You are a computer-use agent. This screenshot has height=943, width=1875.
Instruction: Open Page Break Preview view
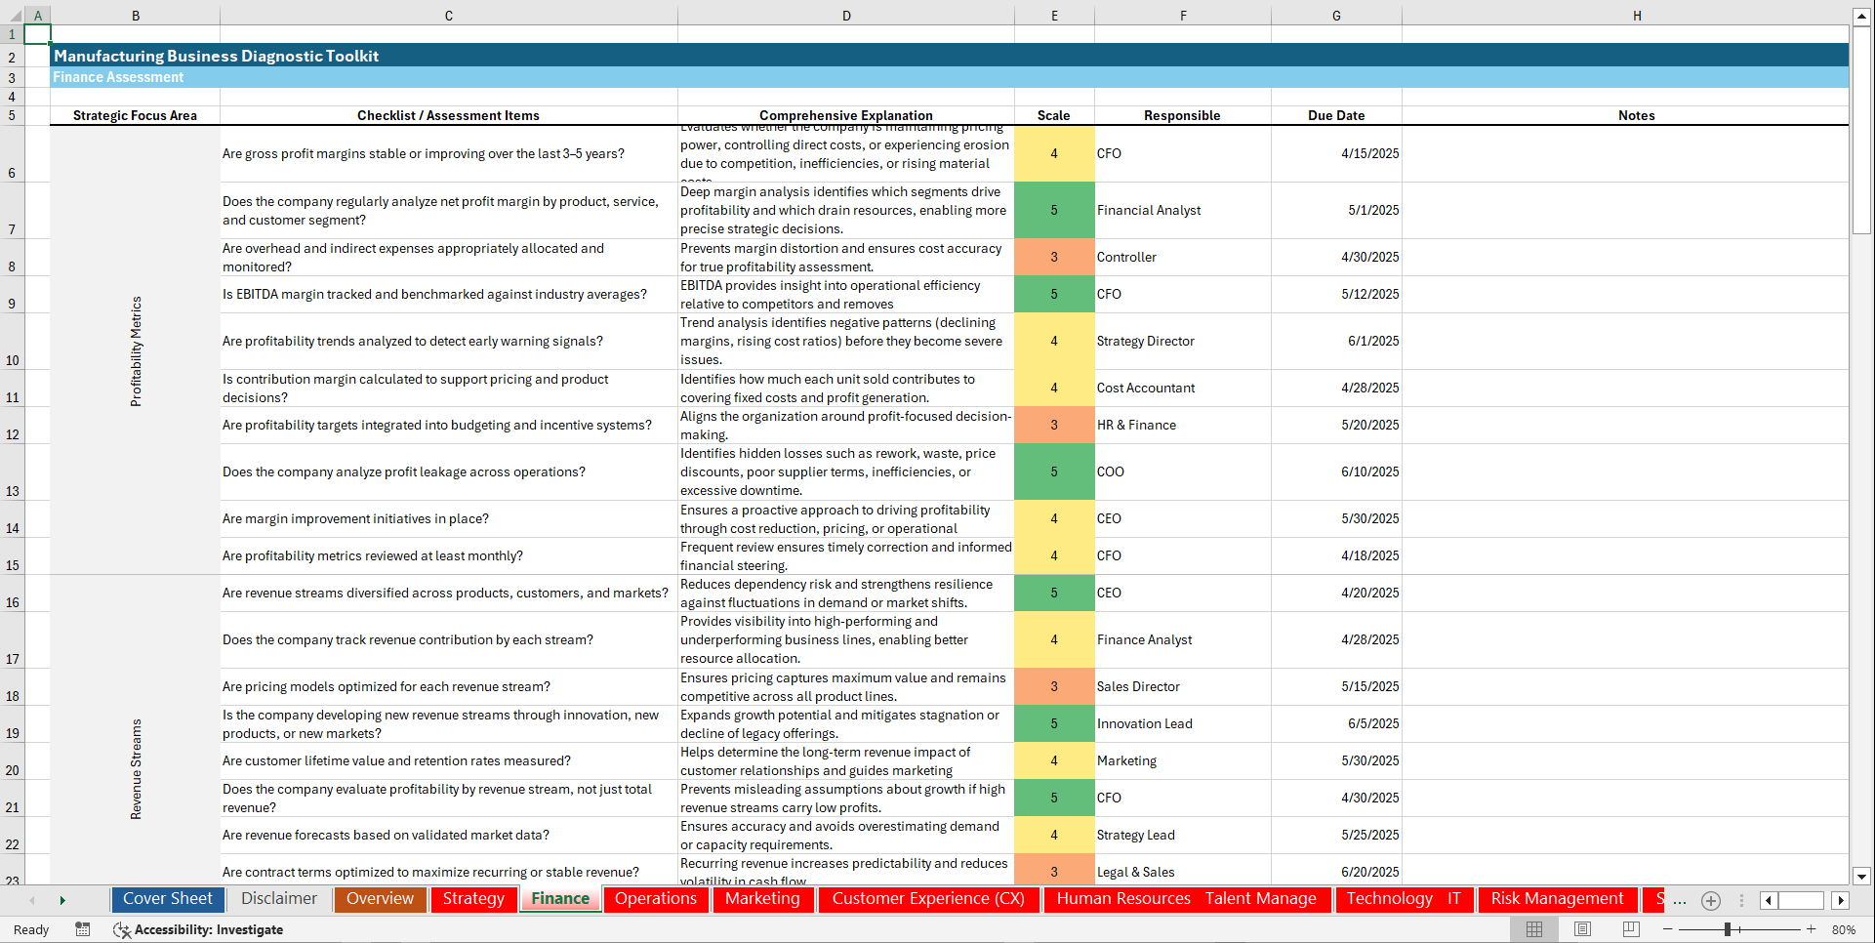(x=1631, y=929)
